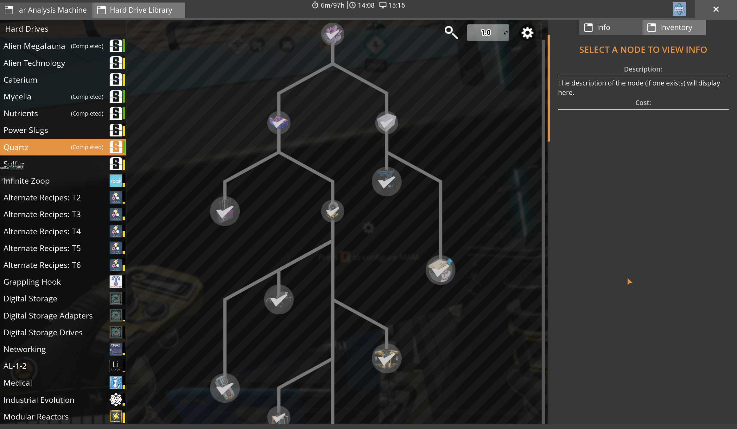Image resolution: width=737 pixels, height=429 pixels.
Task: Select the purple crystal tray research node
Action: point(279,123)
